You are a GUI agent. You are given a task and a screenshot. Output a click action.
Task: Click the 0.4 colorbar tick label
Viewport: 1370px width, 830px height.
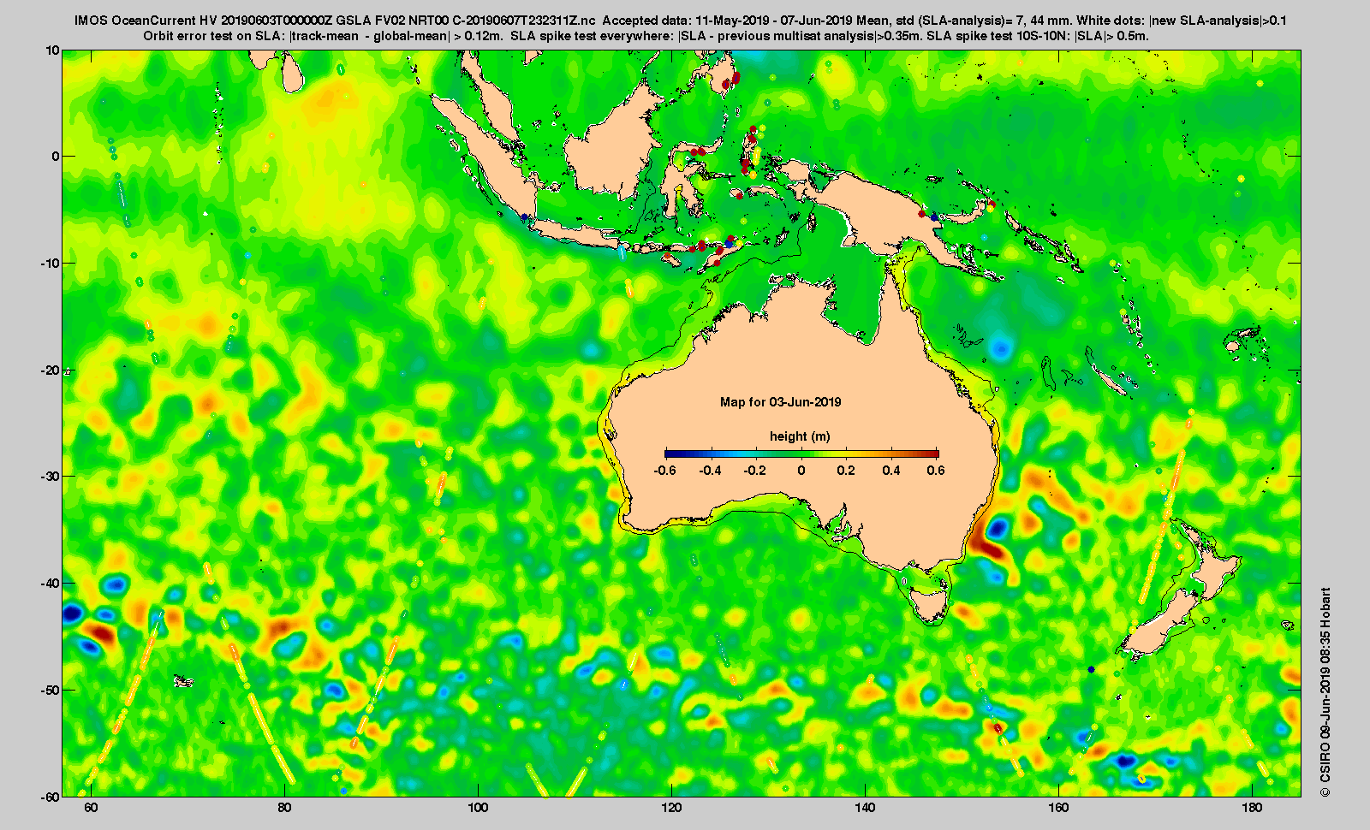(891, 471)
